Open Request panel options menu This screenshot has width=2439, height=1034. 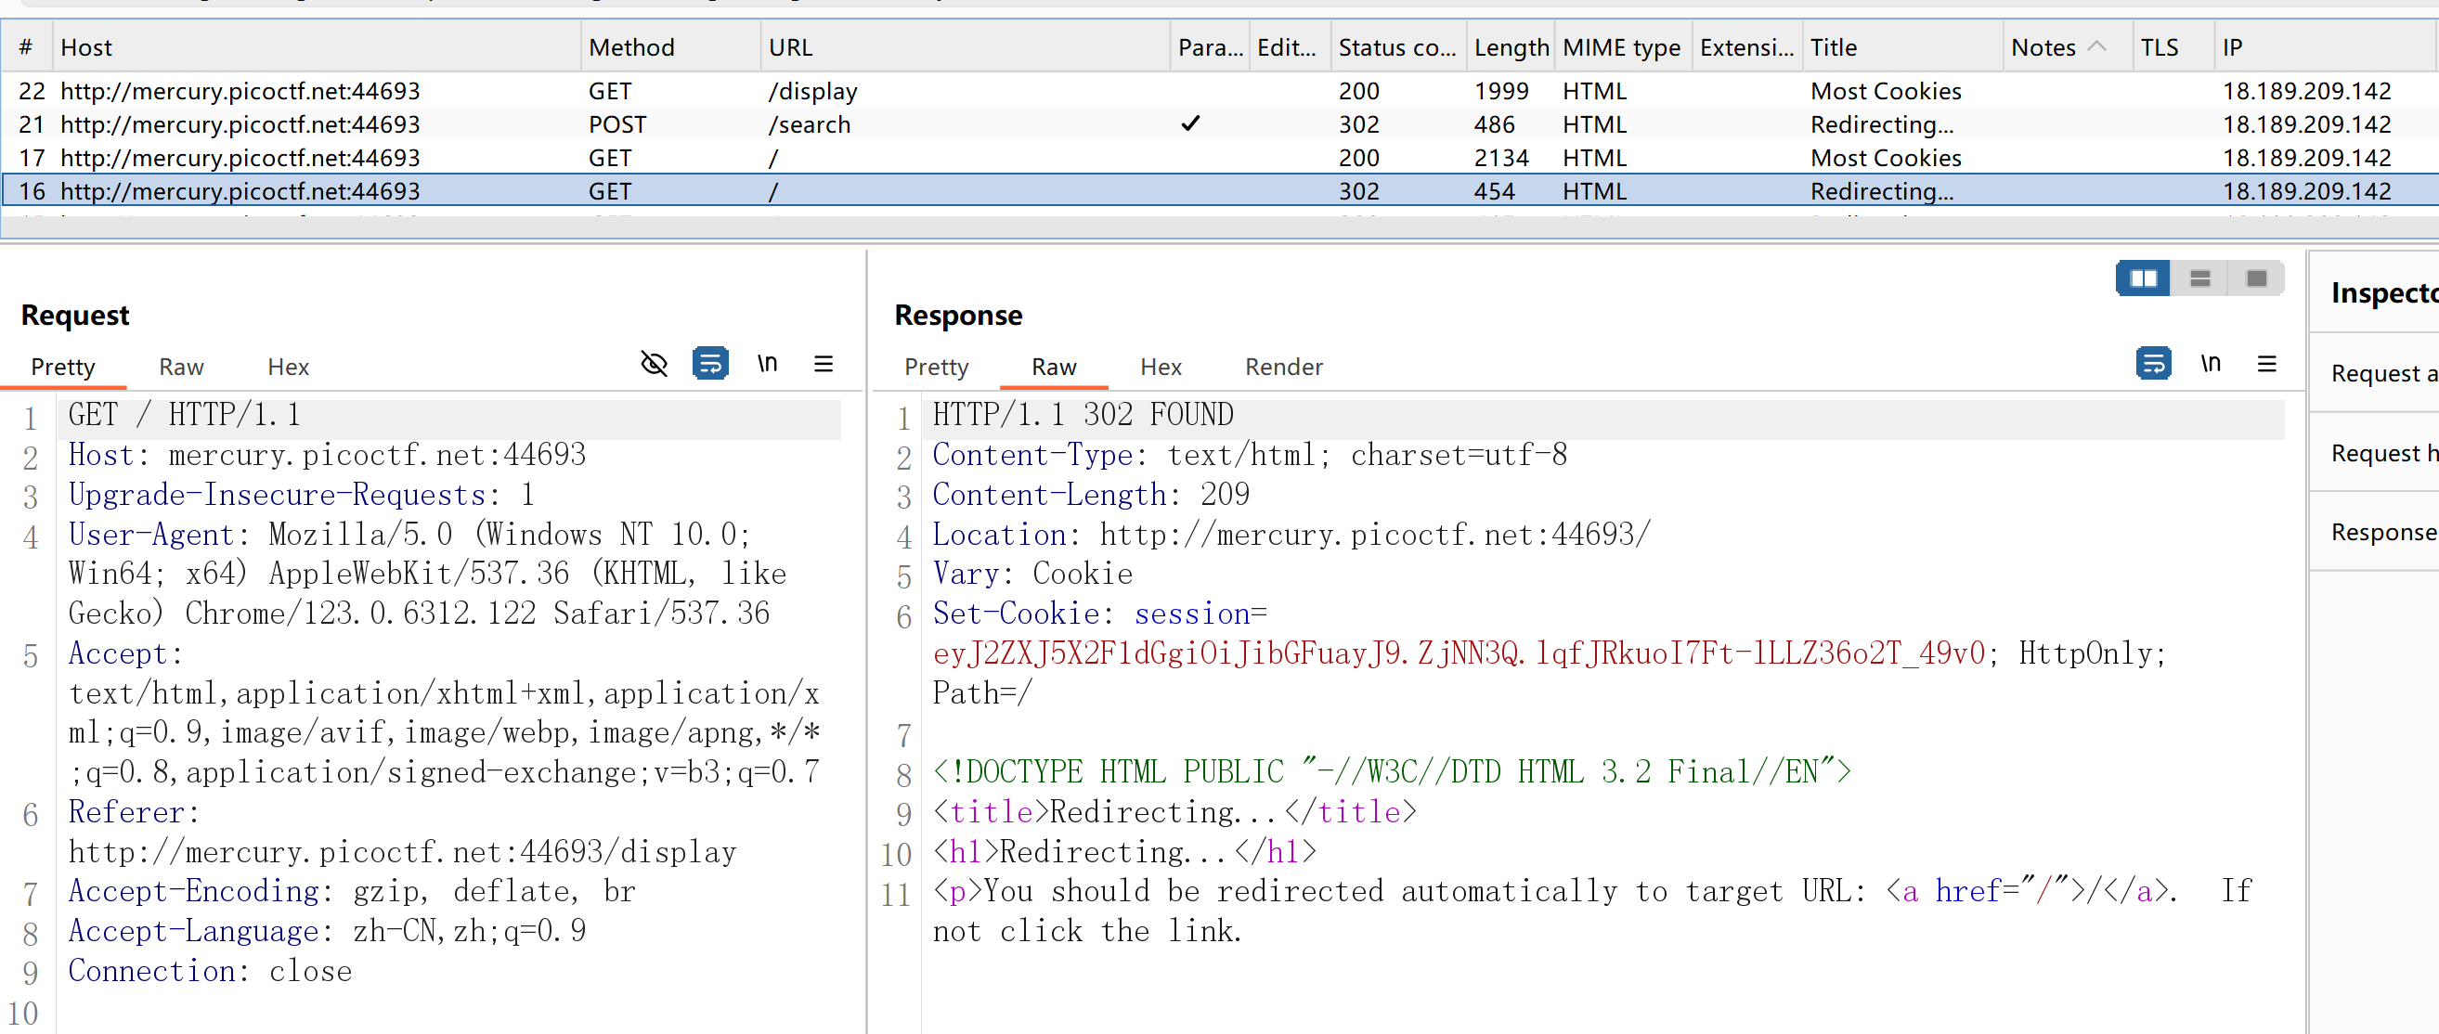[x=824, y=364]
